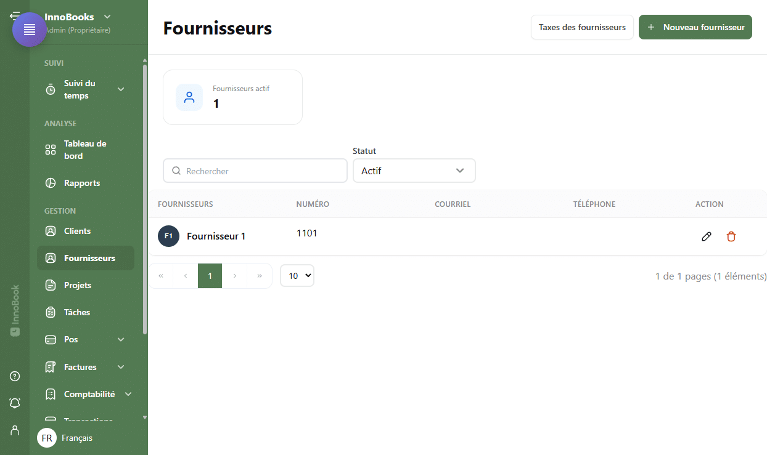Click the Comptabilité ledger icon
767x455 pixels.
pyautogui.click(x=51, y=394)
